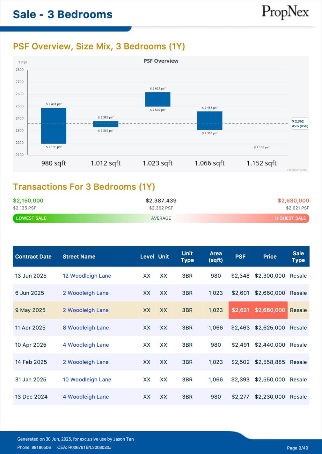Click the Contract Date column header

[33, 257]
